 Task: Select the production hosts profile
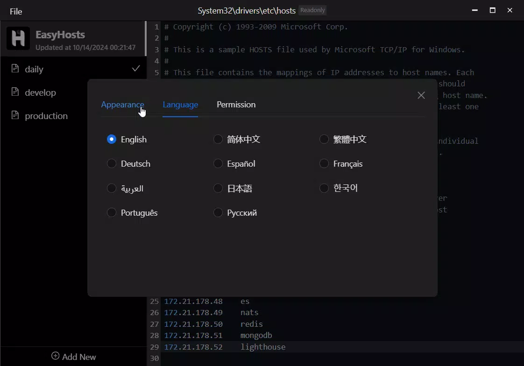[x=44, y=116]
